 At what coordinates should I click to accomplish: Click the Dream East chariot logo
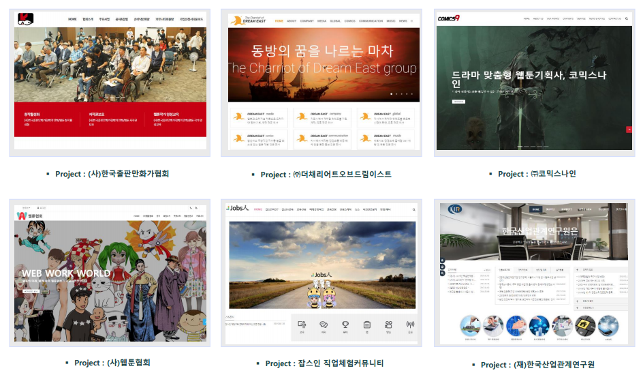click(x=248, y=20)
